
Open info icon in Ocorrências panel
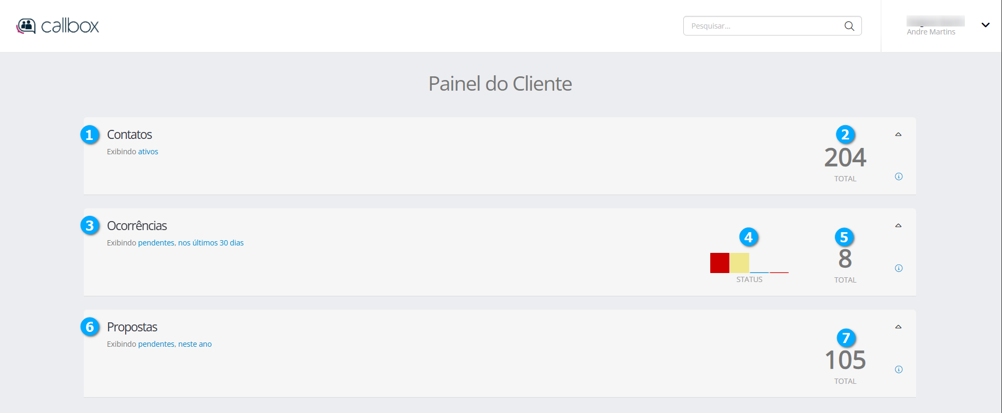899,268
